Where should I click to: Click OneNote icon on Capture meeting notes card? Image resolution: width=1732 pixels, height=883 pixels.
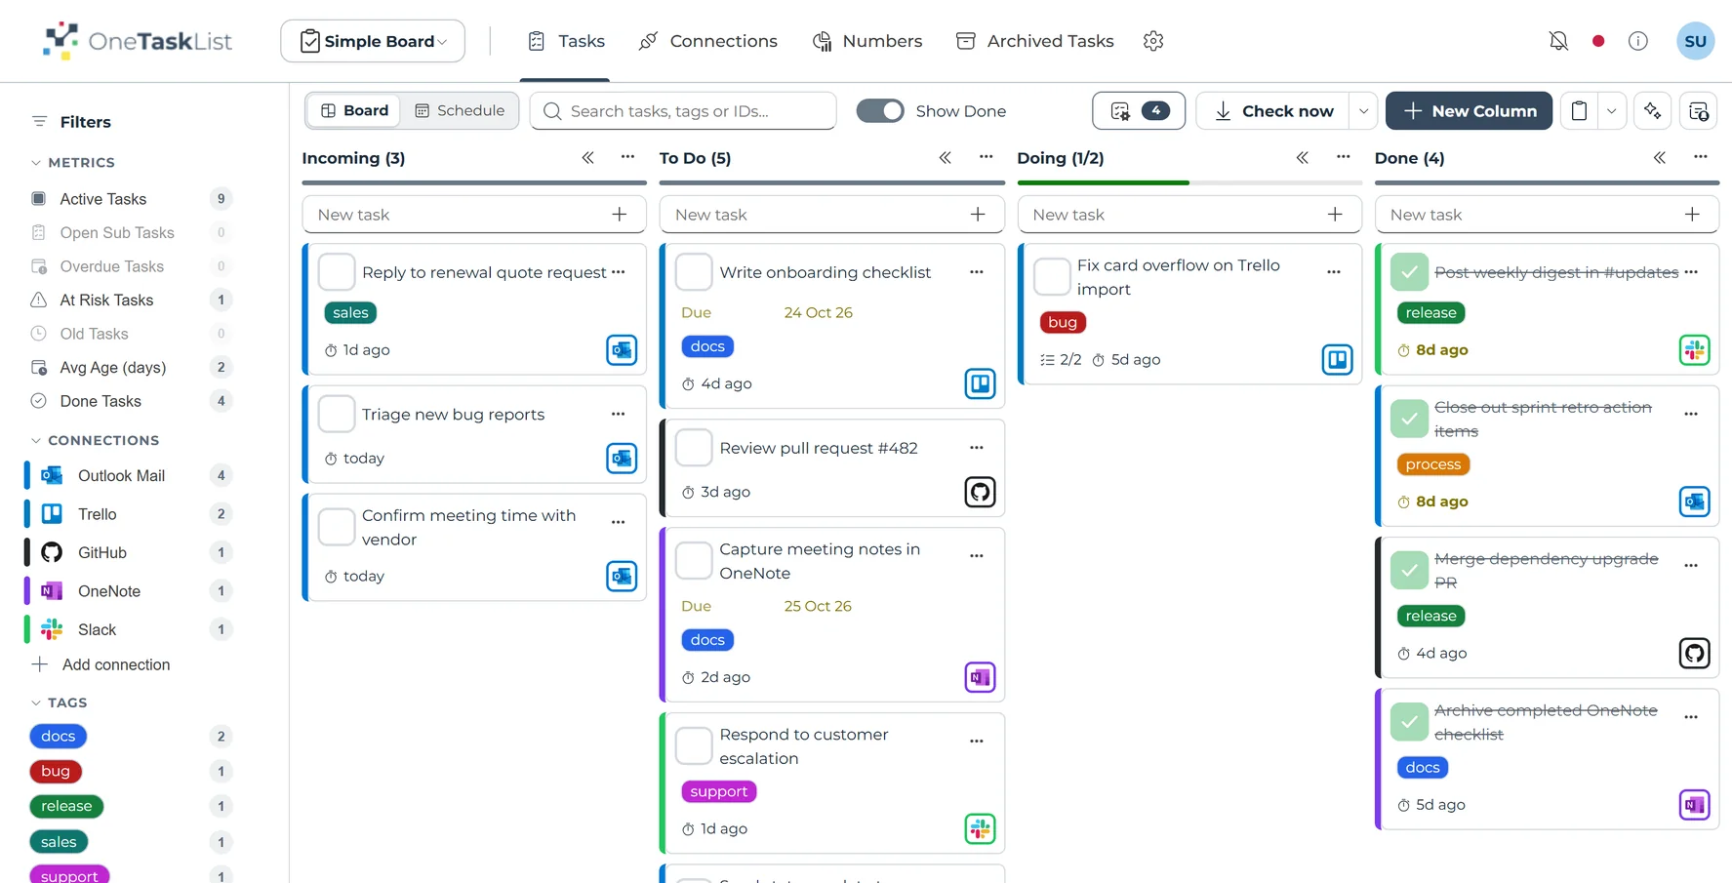[980, 677]
